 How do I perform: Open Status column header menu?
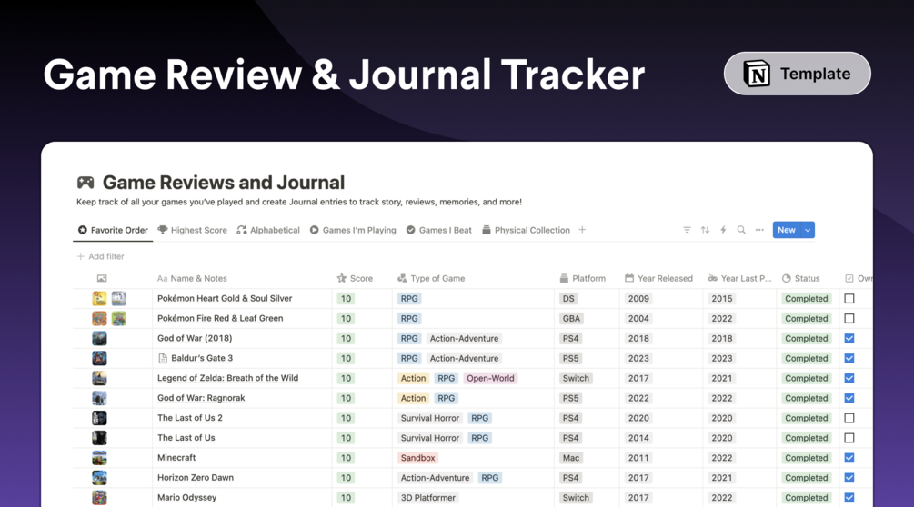[x=801, y=278]
